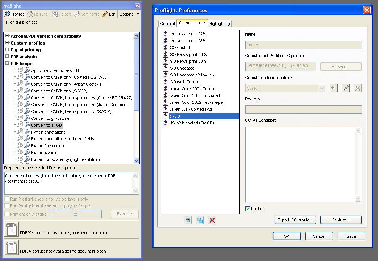The width and height of the screenshot is (378, 261).
Task: Click wrench icon of Flatten layers
Action: tap(27, 152)
